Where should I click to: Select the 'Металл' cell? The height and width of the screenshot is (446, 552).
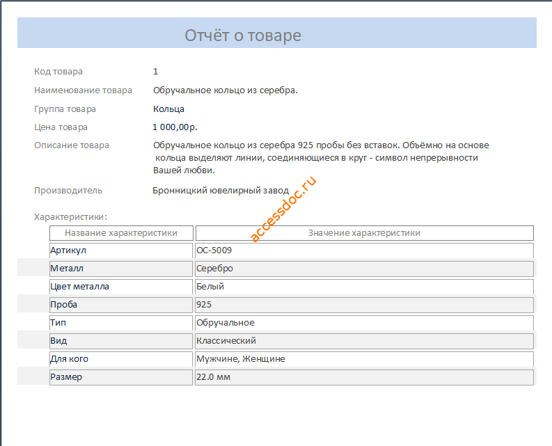(x=121, y=269)
